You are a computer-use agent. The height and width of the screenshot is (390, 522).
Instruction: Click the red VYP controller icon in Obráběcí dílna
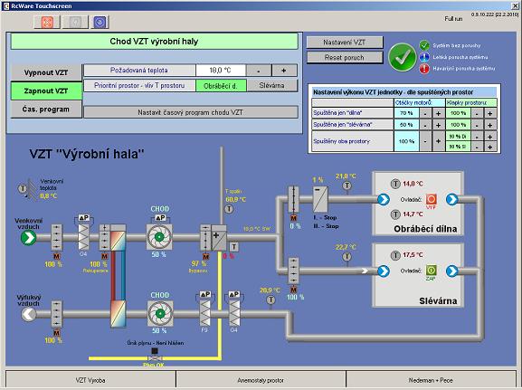(x=432, y=199)
